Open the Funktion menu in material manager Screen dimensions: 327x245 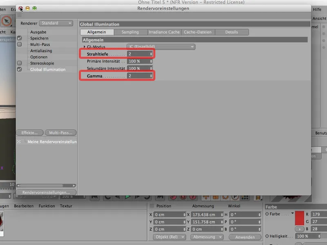point(47,206)
